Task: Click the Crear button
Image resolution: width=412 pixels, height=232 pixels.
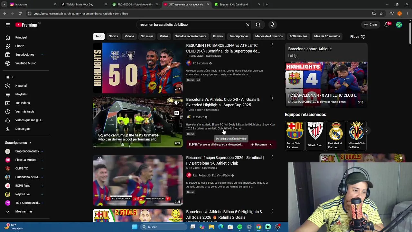Action: click(370, 25)
